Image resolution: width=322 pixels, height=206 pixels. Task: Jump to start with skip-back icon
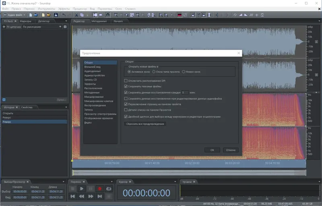pos(73,196)
